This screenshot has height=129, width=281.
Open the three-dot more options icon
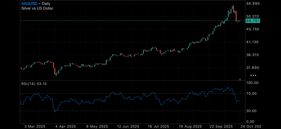(x=253, y=75)
